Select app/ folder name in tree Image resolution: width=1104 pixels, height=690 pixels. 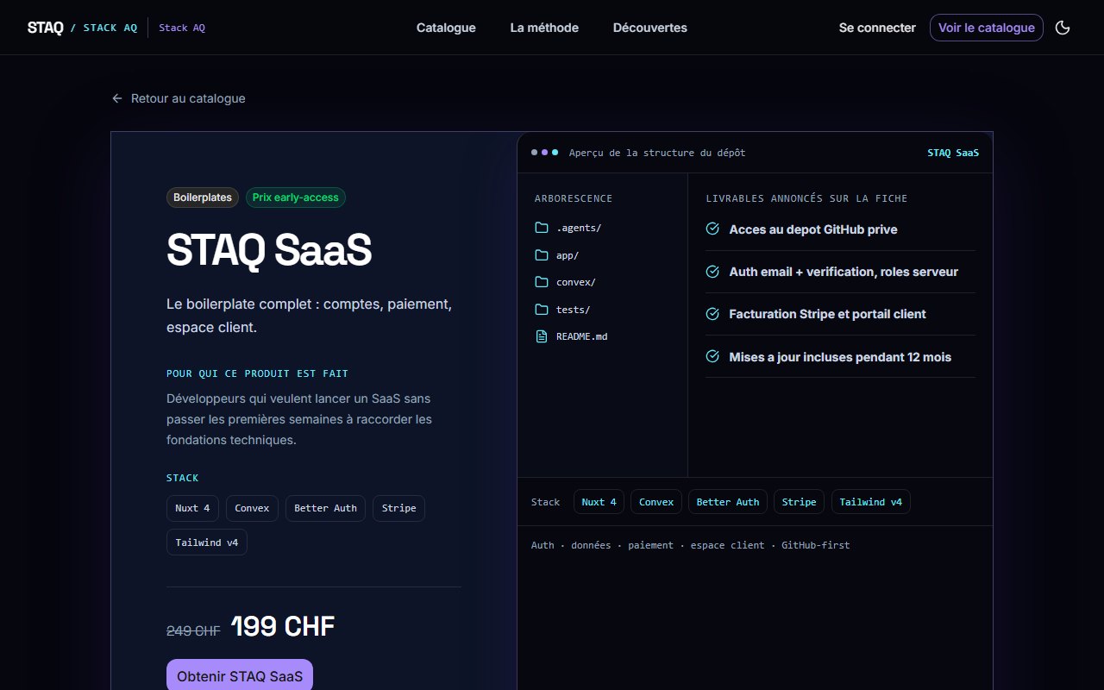[x=568, y=255]
